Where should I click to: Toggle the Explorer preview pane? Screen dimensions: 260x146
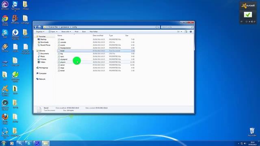pos(186,32)
